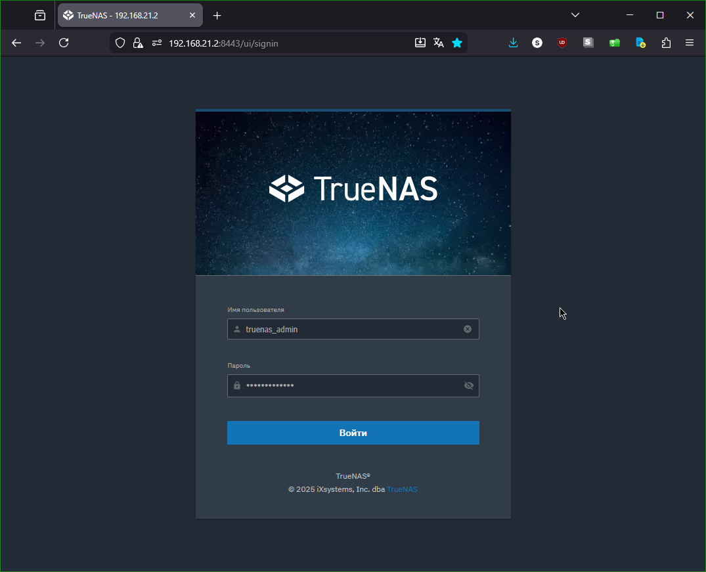Click the TrueNAS logo banner
Viewport: 706px width, 572px height.
pyautogui.click(x=353, y=193)
